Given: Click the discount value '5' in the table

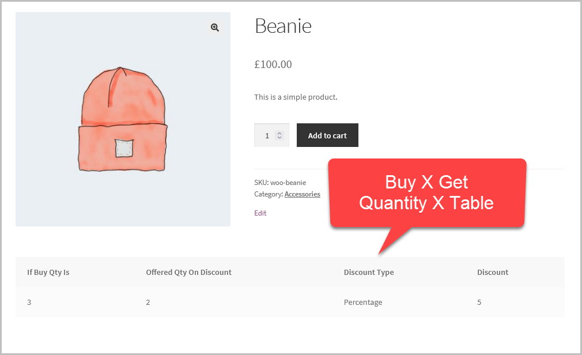Looking at the screenshot, I should click(x=479, y=302).
